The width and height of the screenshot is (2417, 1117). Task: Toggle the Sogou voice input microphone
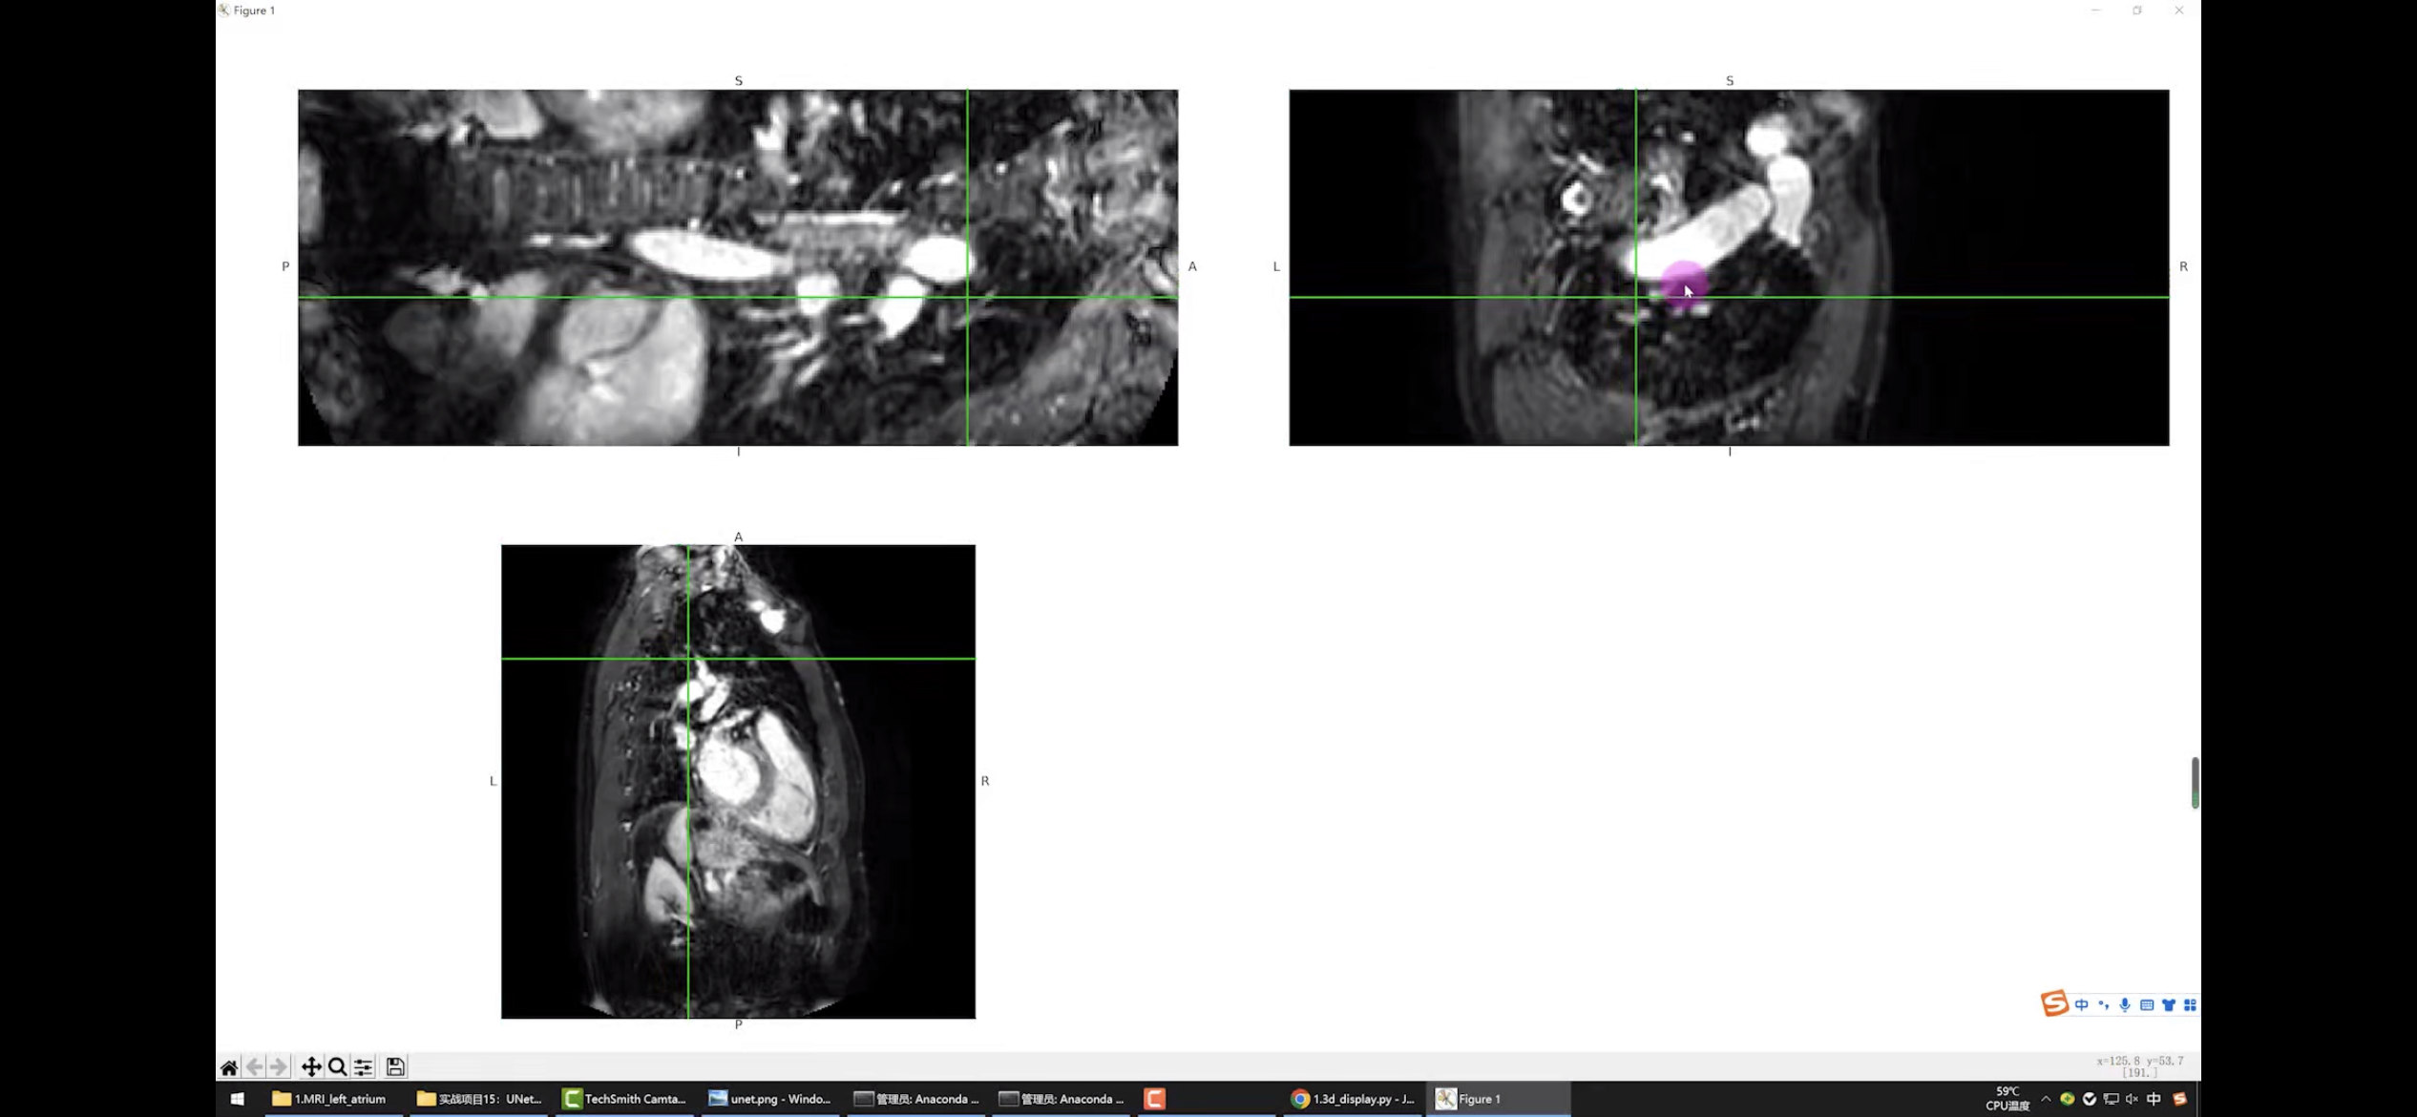[x=2125, y=1004]
